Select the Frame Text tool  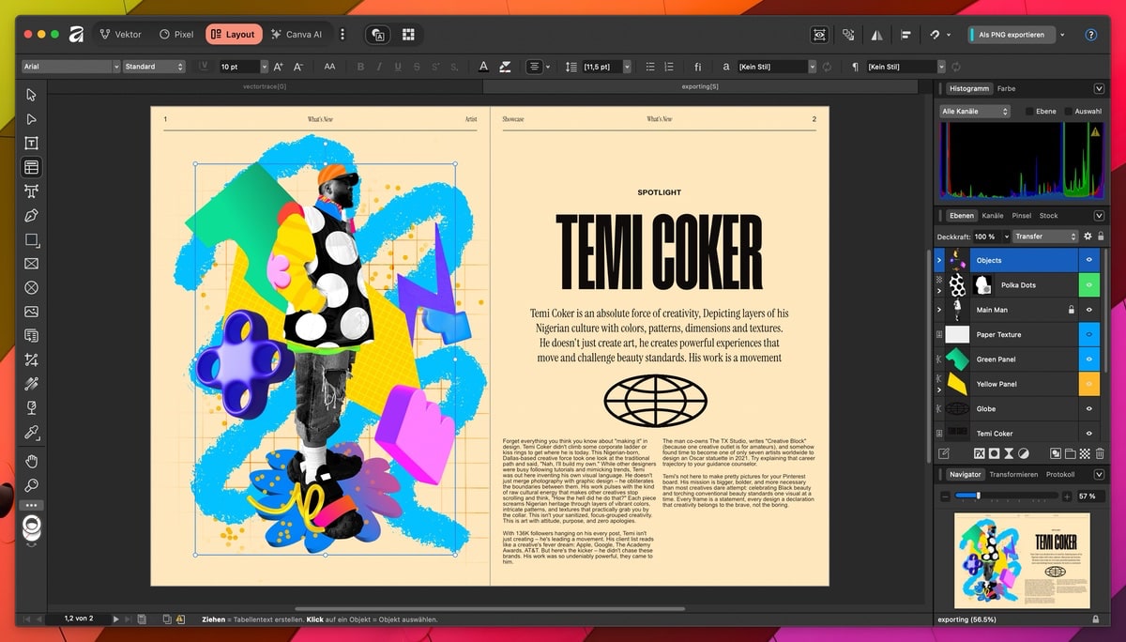click(31, 143)
